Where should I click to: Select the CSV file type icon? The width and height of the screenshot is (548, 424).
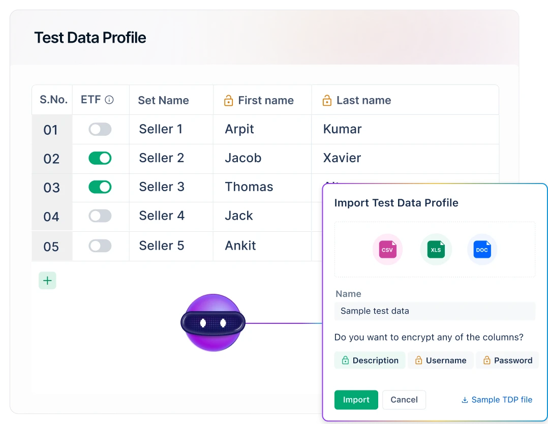pyautogui.click(x=387, y=250)
